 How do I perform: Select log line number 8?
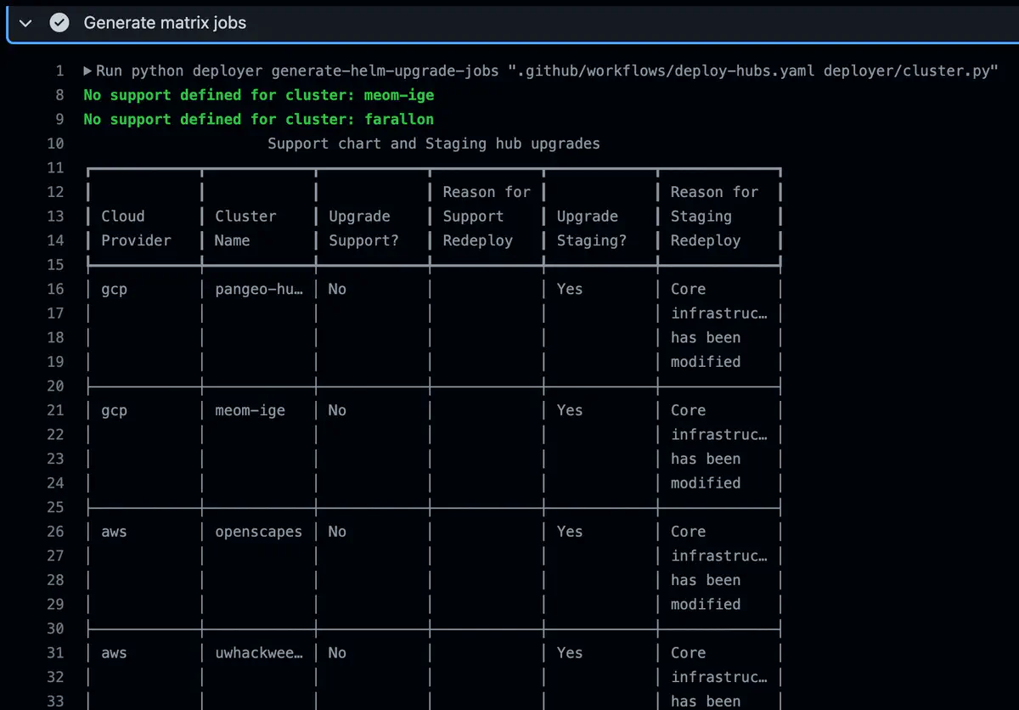pos(59,95)
